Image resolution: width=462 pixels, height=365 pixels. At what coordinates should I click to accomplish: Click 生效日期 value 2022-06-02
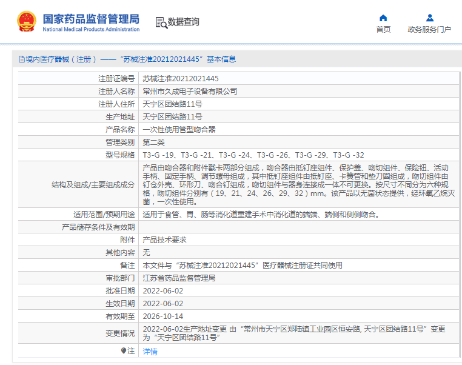pyautogui.click(x=163, y=303)
